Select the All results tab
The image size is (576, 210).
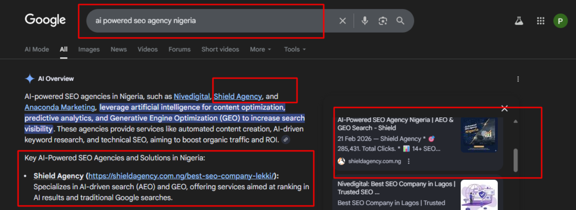[x=64, y=49]
